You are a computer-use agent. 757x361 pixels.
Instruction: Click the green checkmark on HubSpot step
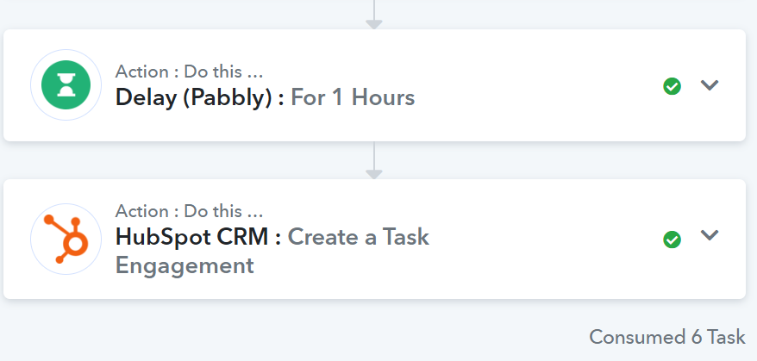672,240
